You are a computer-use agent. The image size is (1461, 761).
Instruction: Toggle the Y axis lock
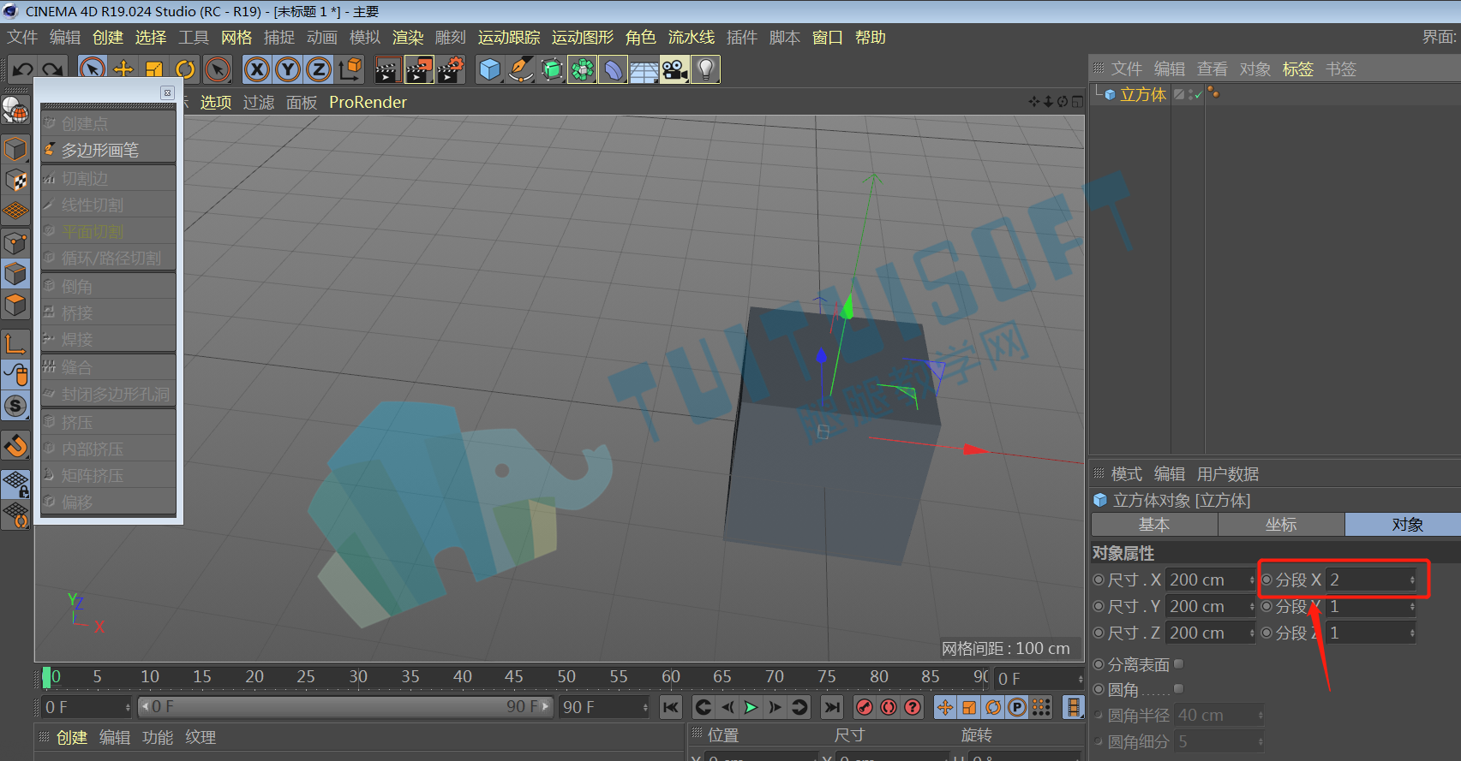pos(288,69)
